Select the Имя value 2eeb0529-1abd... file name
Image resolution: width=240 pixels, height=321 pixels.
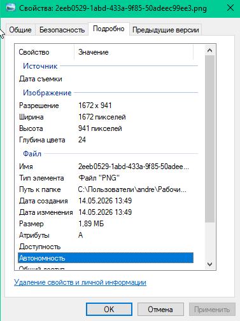click(134, 167)
